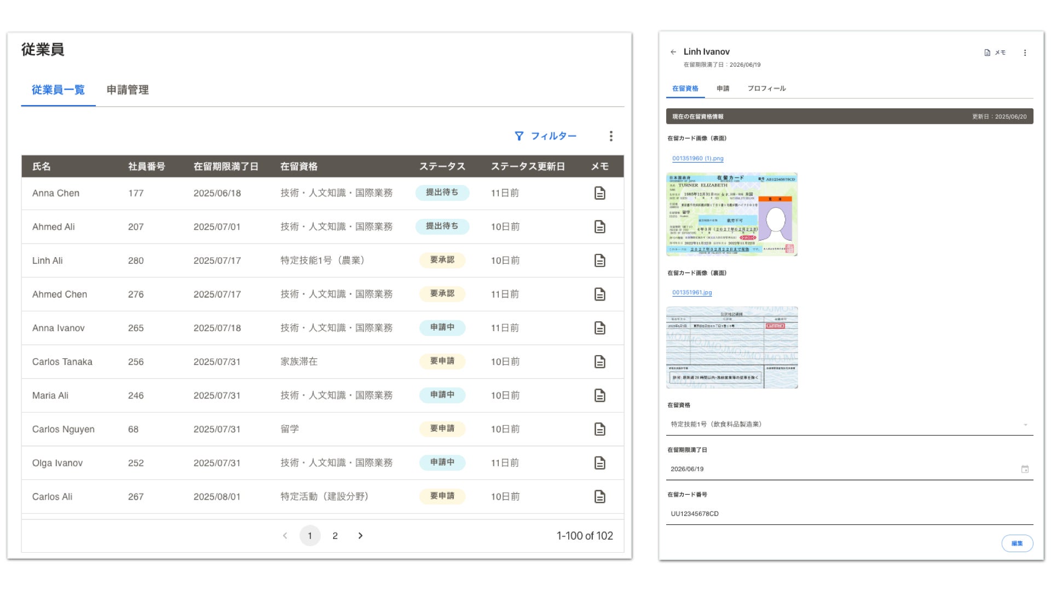Go to page 2 of the list
Screen dimensions: 1051x591
click(x=335, y=536)
